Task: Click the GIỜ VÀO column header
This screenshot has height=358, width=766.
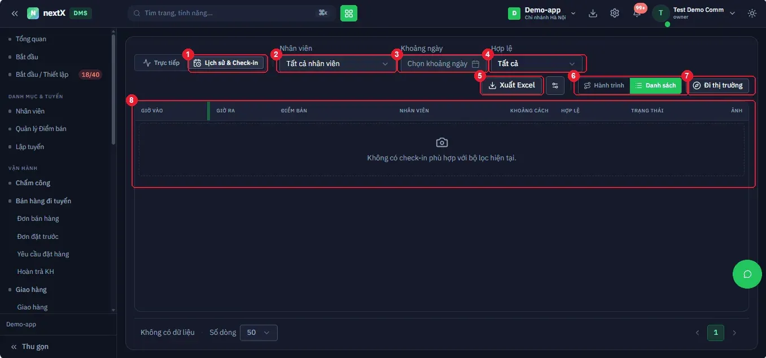Action: coord(152,111)
